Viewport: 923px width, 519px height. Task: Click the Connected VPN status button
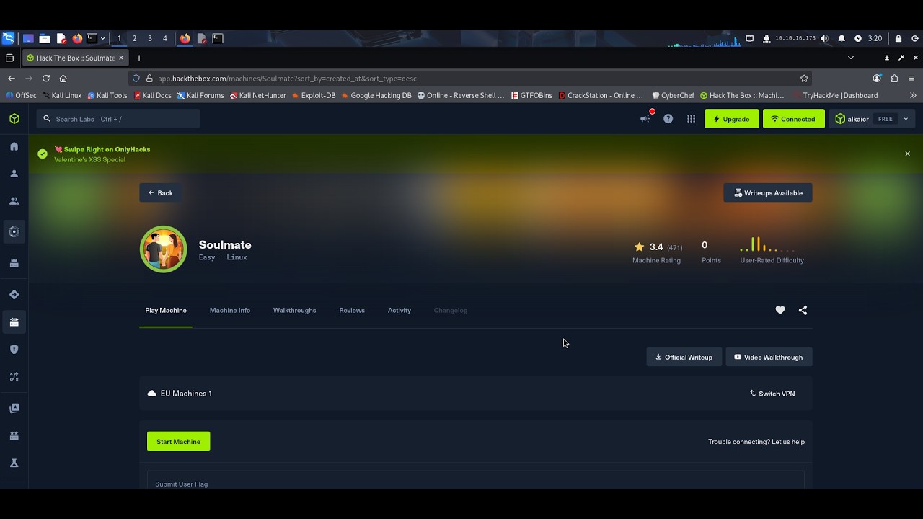[793, 119]
